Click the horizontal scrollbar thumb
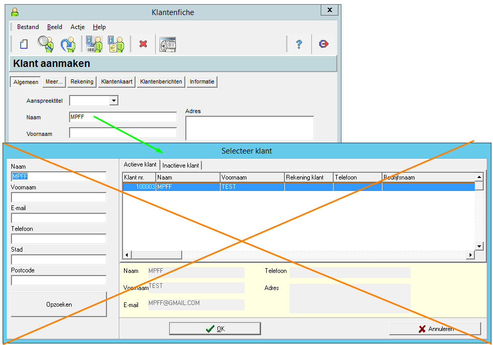This screenshot has height=345, width=493. pyautogui.click(x=157, y=255)
